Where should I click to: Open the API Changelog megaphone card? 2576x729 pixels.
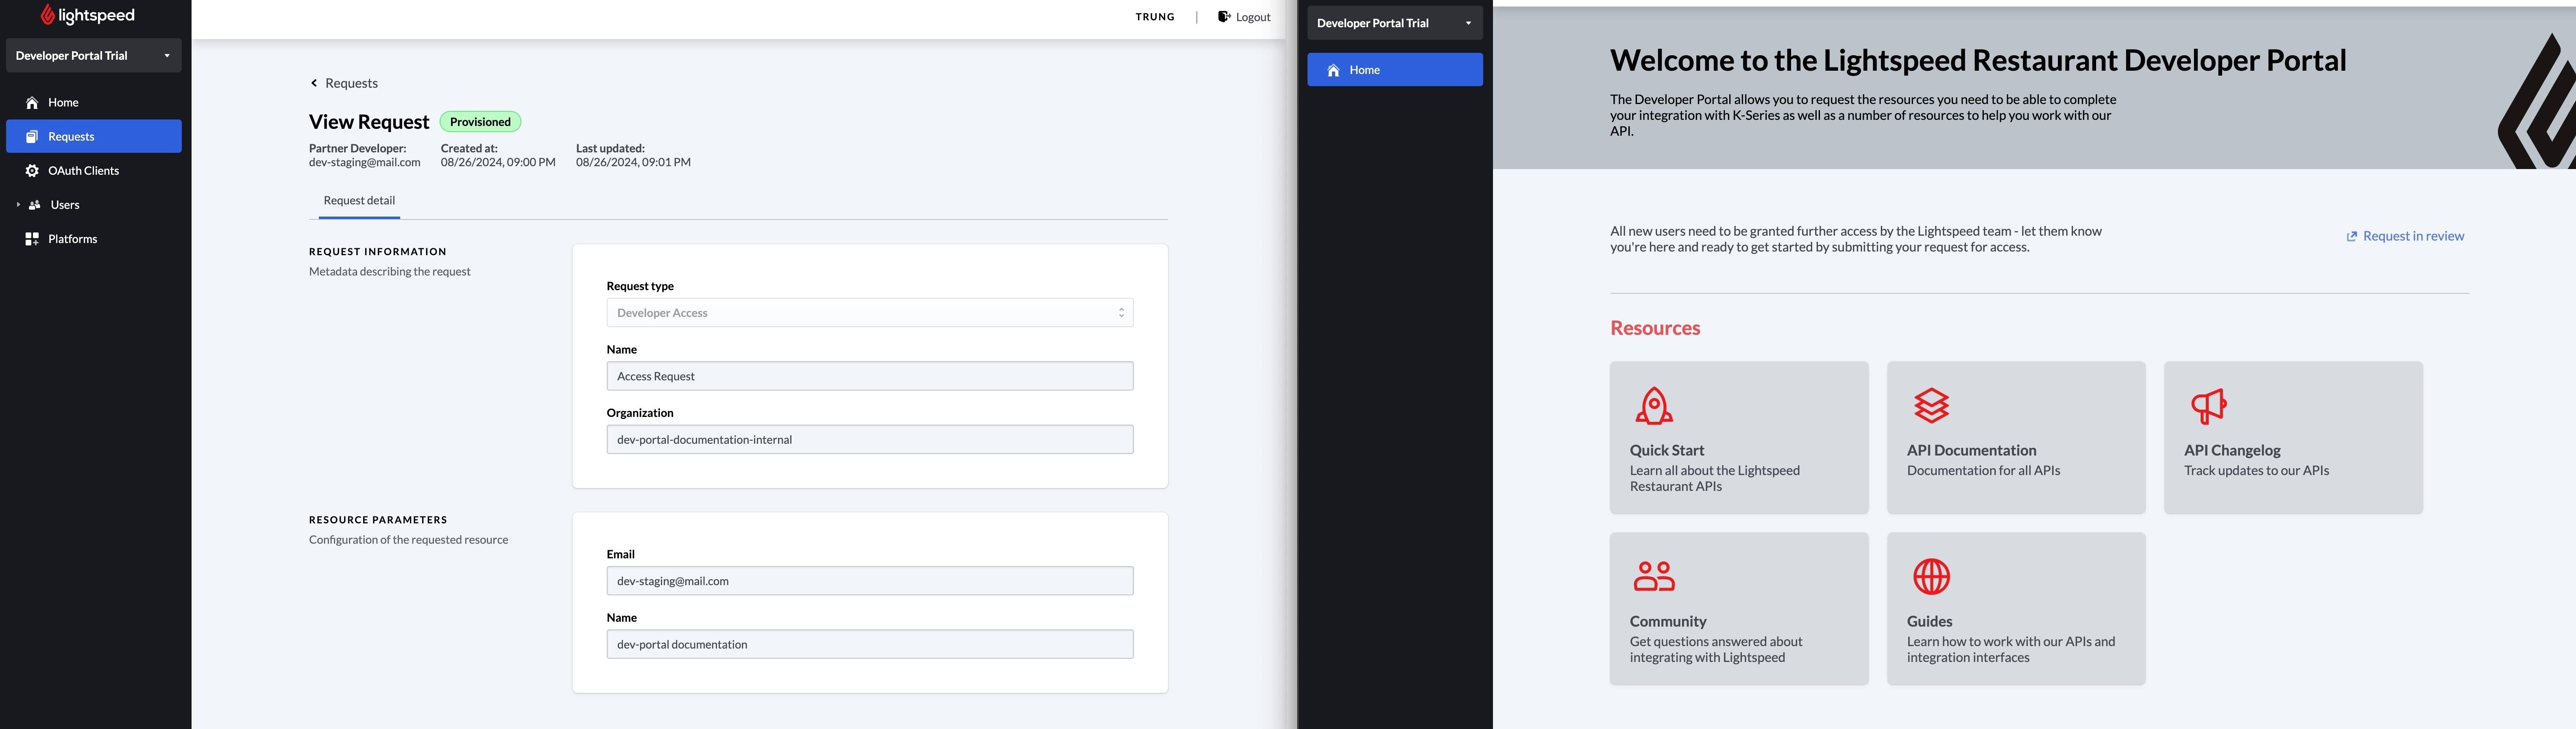pos(2292,437)
